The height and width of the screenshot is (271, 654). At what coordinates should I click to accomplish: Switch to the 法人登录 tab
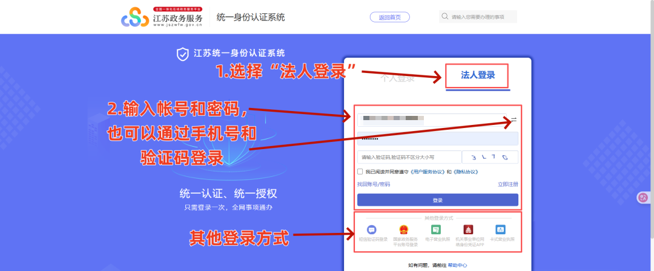point(478,75)
